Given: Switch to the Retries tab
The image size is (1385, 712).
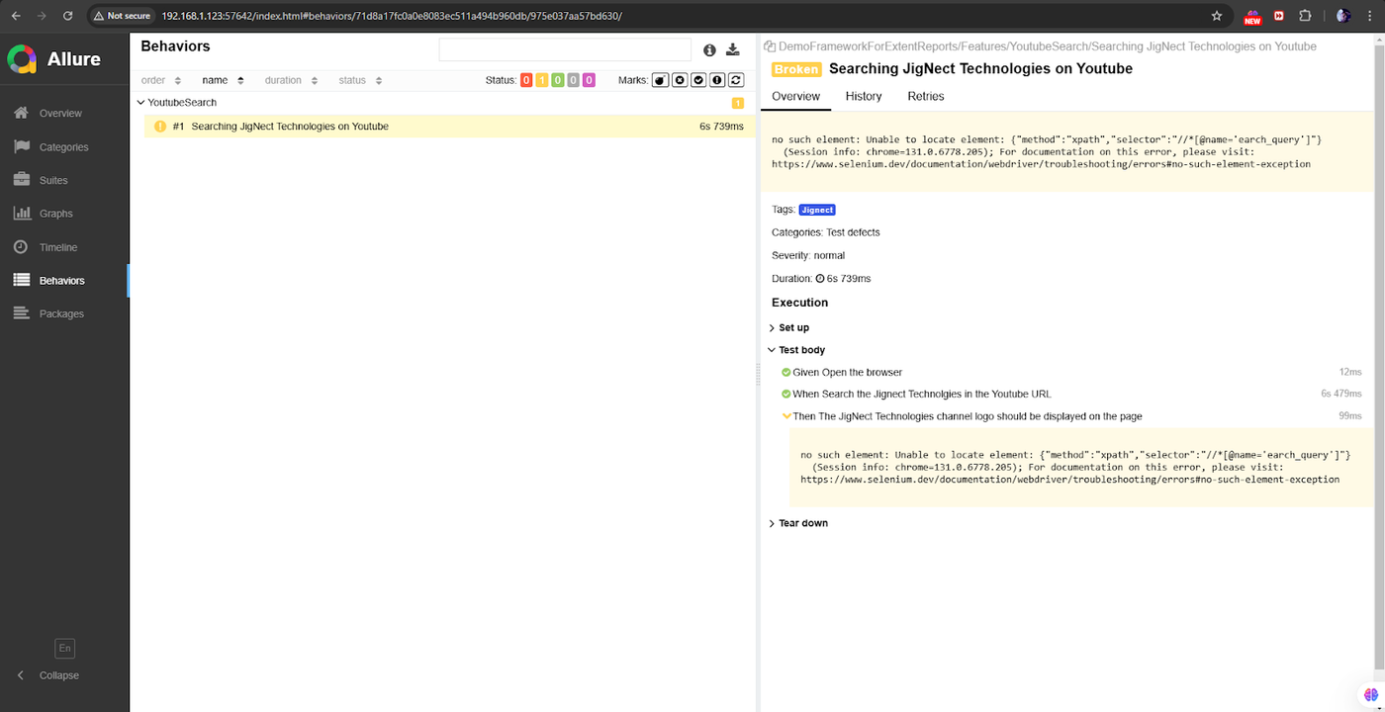Looking at the screenshot, I should [x=926, y=96].
